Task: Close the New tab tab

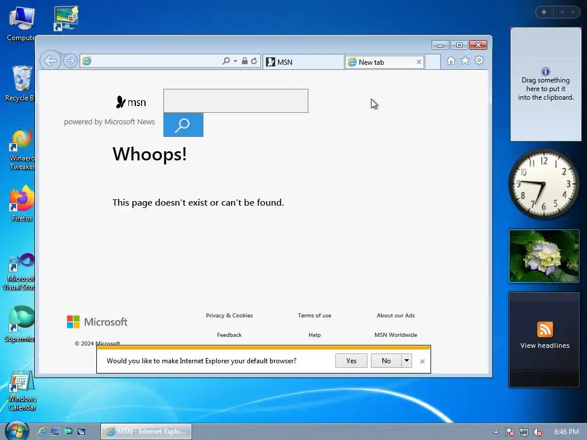Action: click(419, 62)
